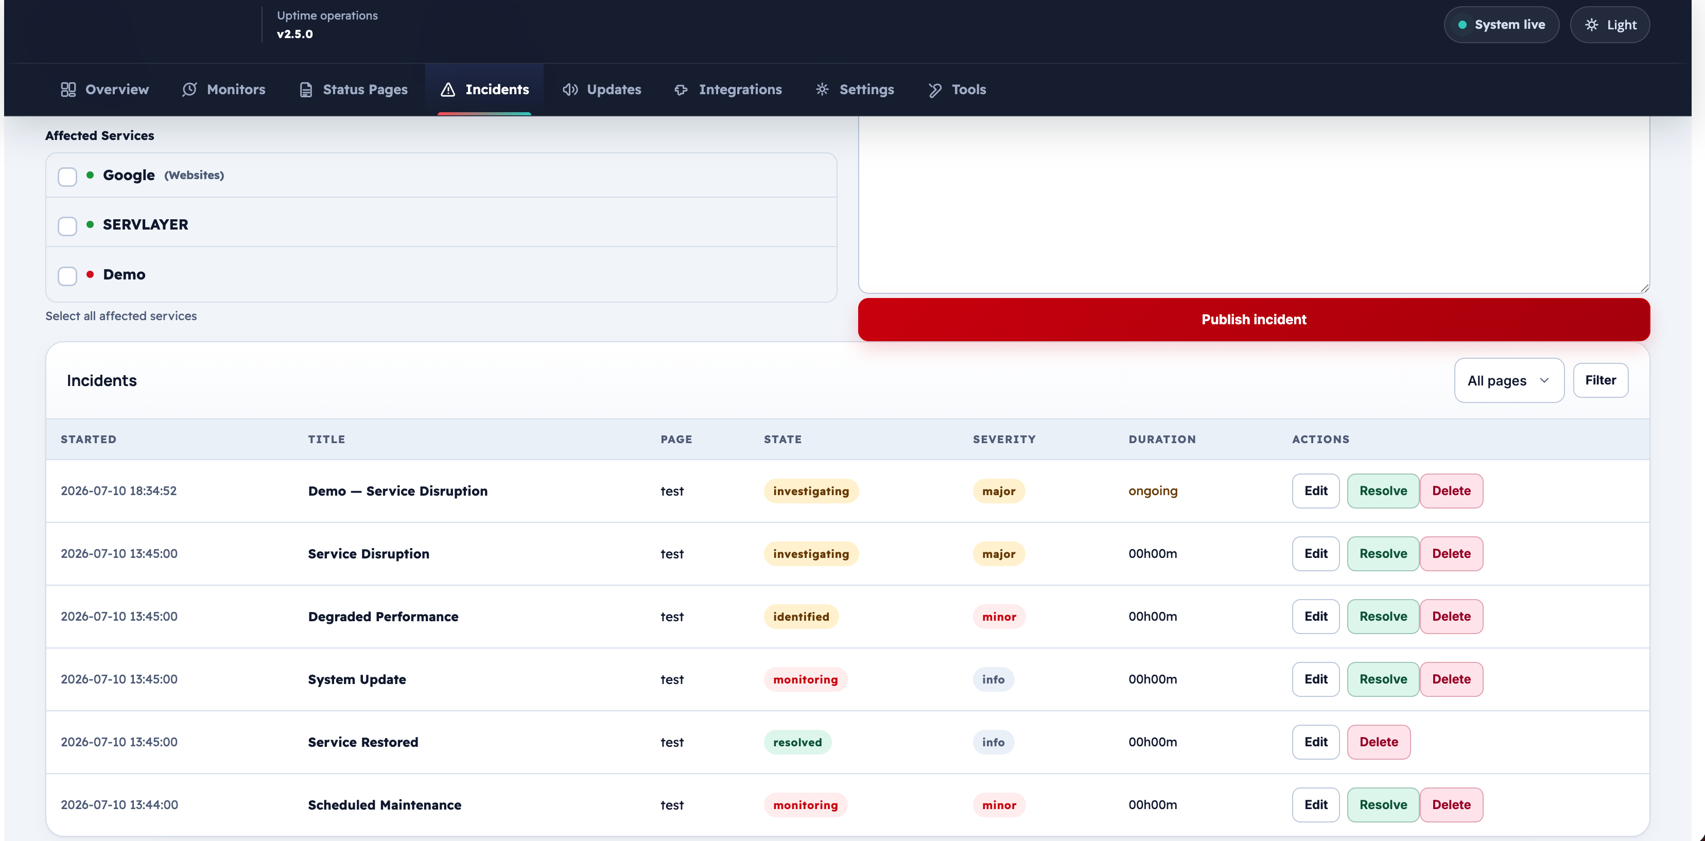Delete the Degraded Performance incident
The image size is (1705, 841).
1451,617
